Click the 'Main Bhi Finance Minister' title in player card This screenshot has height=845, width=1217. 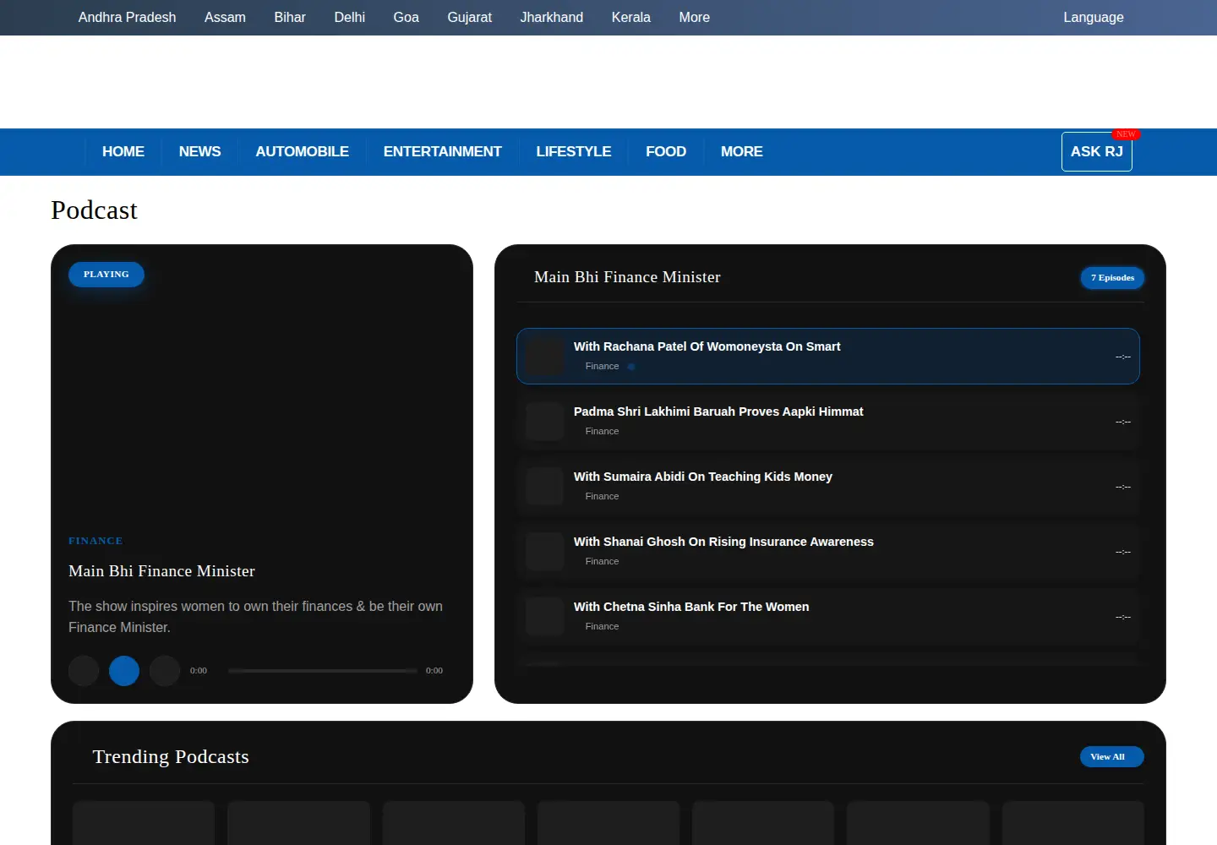click(x=161, y=571)
